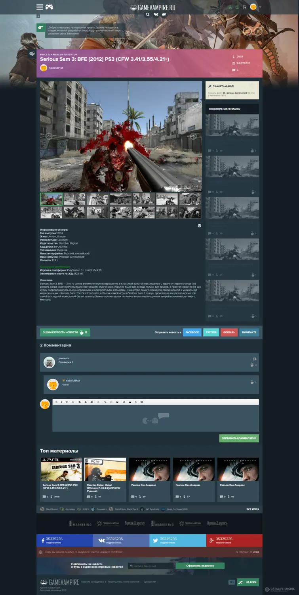This screenshot has width=299, height=595.
Task: Open the Serious Sam 3 top material card
Action: point(61,479)
